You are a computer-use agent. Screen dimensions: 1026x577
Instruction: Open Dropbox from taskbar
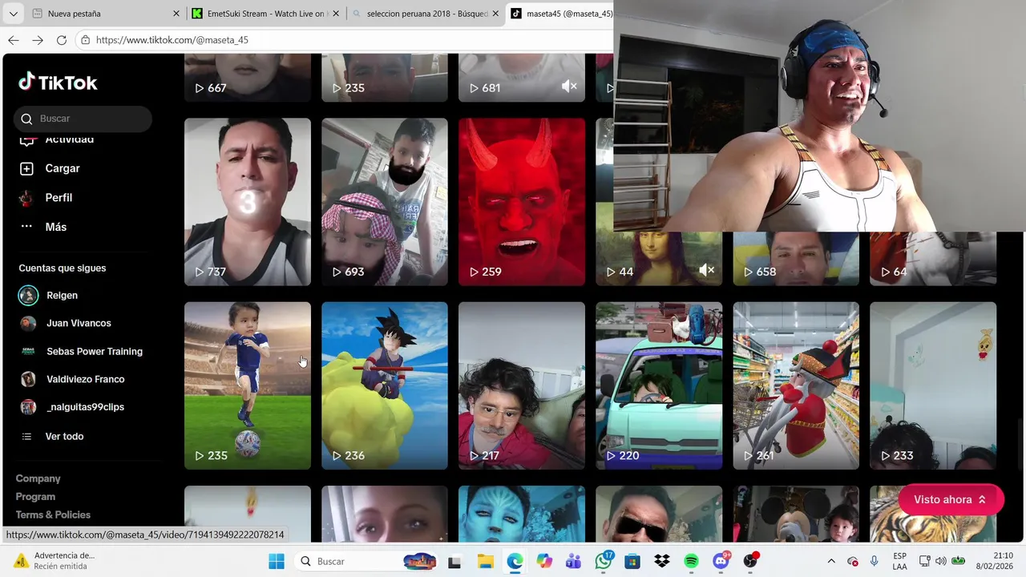point(662,561)
